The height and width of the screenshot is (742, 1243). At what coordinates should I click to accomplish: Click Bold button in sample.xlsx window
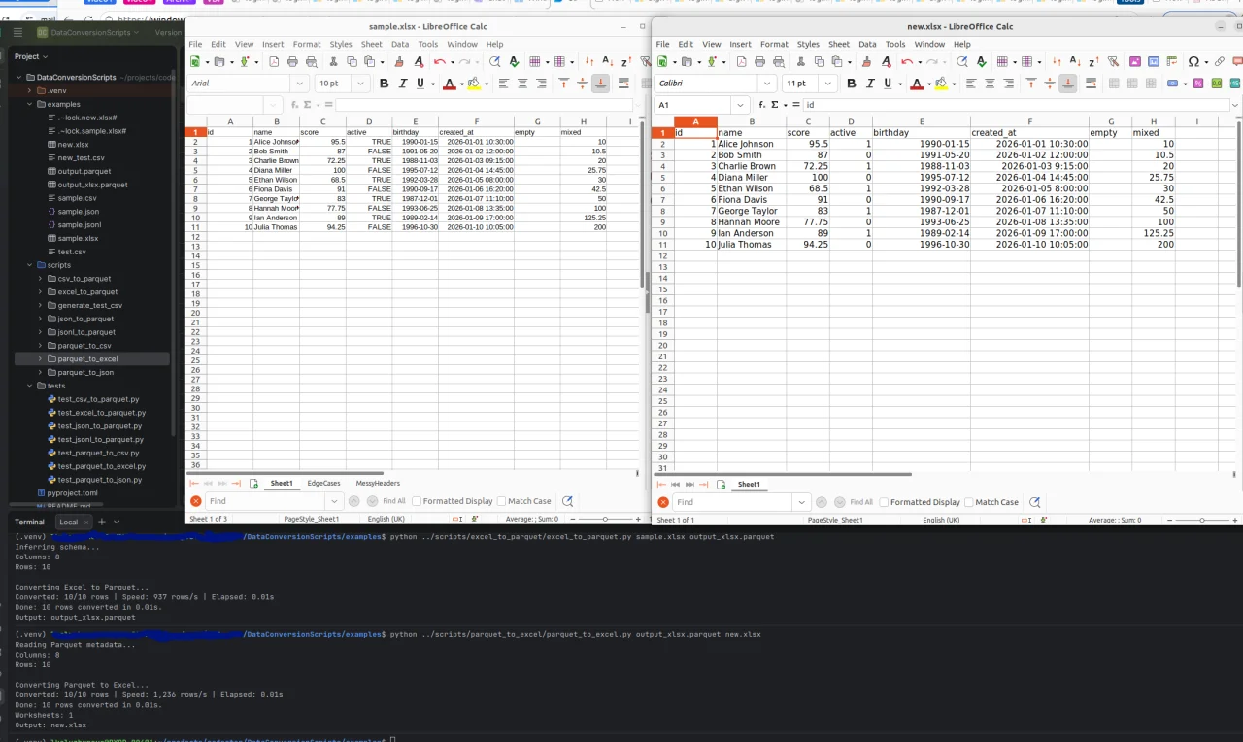[384, 84]
